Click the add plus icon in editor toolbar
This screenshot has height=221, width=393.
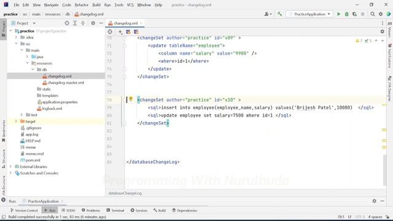coord(120,32)
